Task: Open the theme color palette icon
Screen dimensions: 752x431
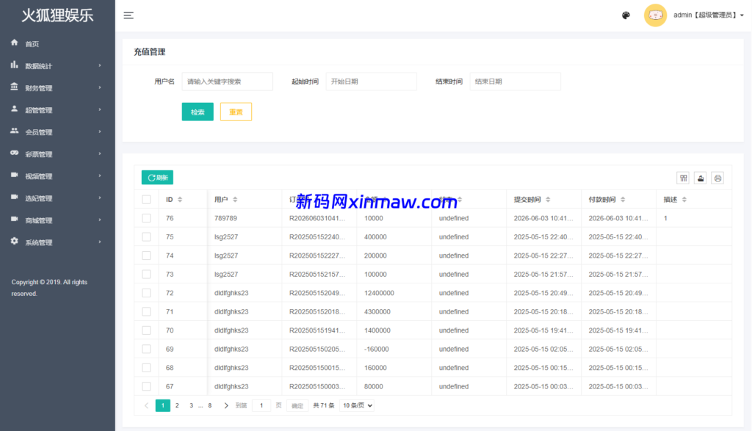Action: [x=626, y=15]
